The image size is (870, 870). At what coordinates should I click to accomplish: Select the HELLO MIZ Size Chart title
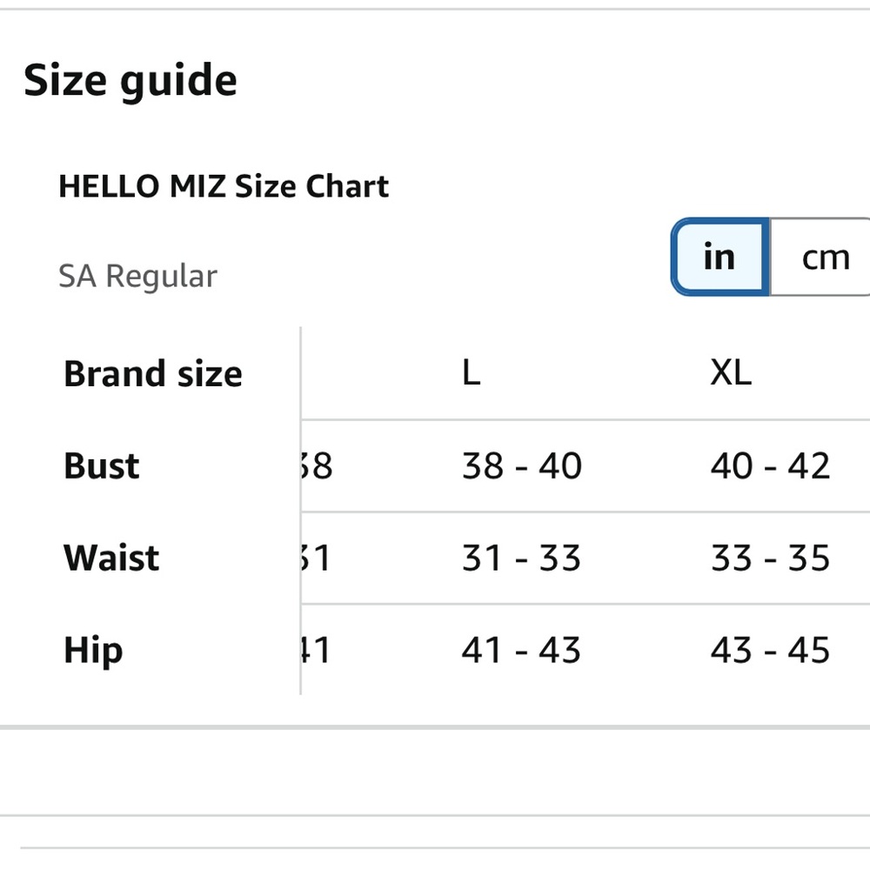[224, 186]
